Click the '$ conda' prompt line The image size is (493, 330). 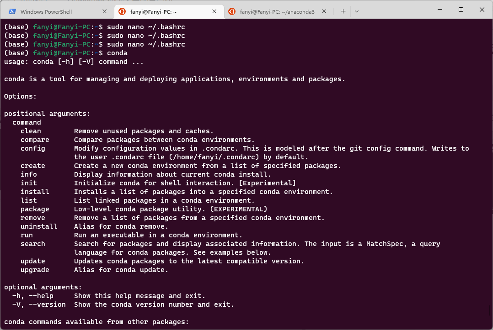[x=66, y=53]
